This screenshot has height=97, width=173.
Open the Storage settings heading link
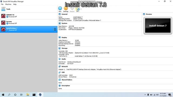pos(64,48)
